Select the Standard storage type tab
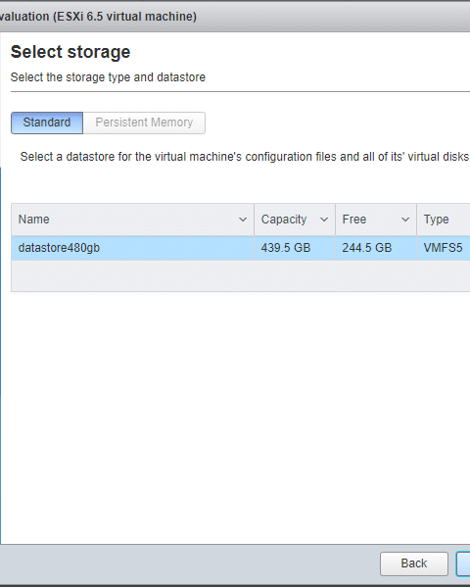 (x=47, y=122)
